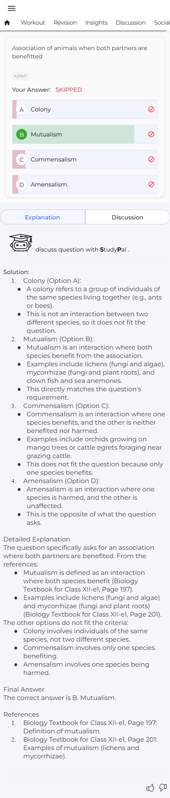The image size is (170, 798).
Task: Show the Explanation panel tab
Action: 42,217
